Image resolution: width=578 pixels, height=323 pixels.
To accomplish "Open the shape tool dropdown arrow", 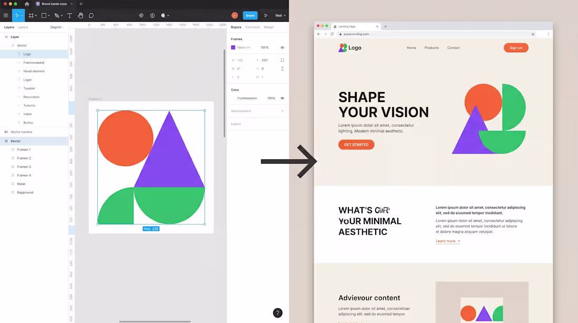I will (x=49, y=16).
